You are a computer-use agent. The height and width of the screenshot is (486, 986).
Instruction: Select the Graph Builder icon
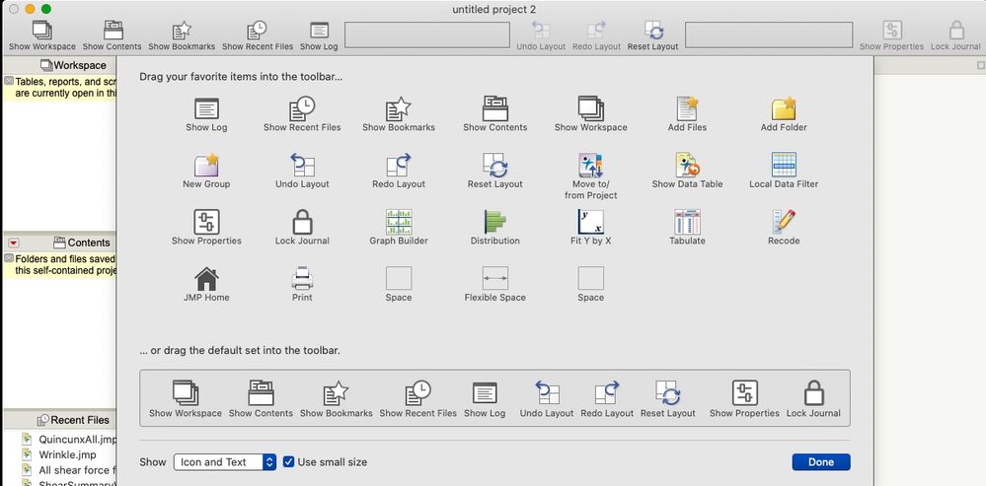[x=398, y=222]
